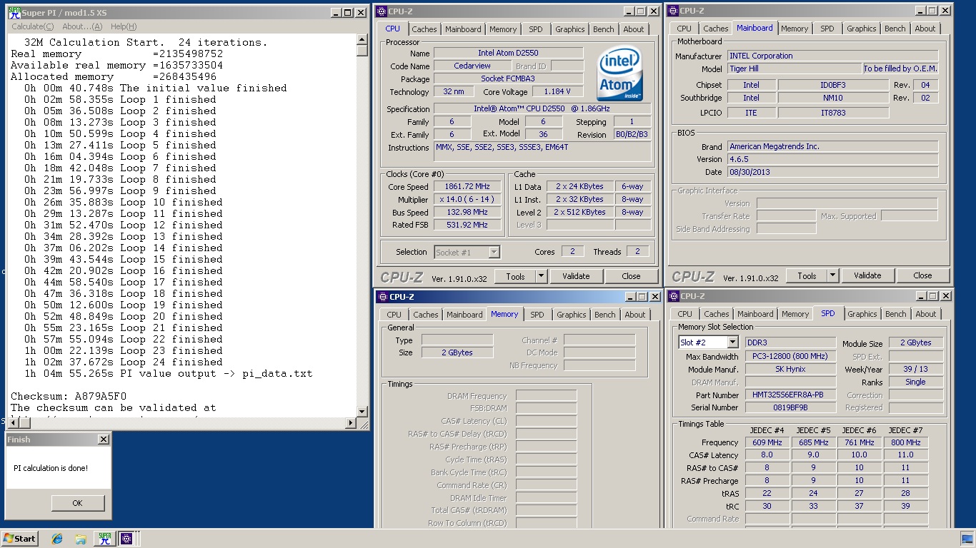Open the Bench tab in the SPD window

pos(895,314)
